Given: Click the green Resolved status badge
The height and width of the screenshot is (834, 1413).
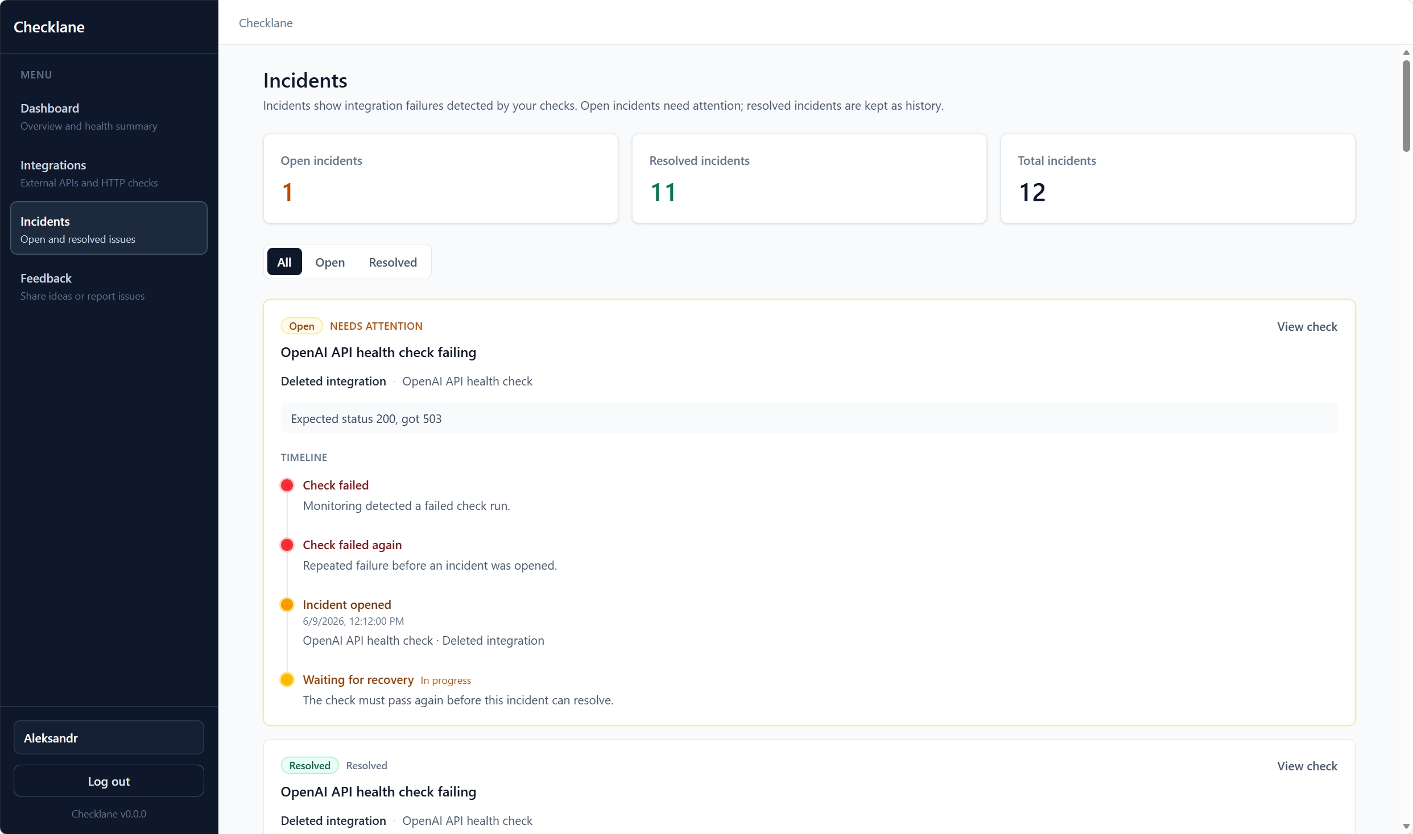Looking at the screenshot, I should point(309,766).
